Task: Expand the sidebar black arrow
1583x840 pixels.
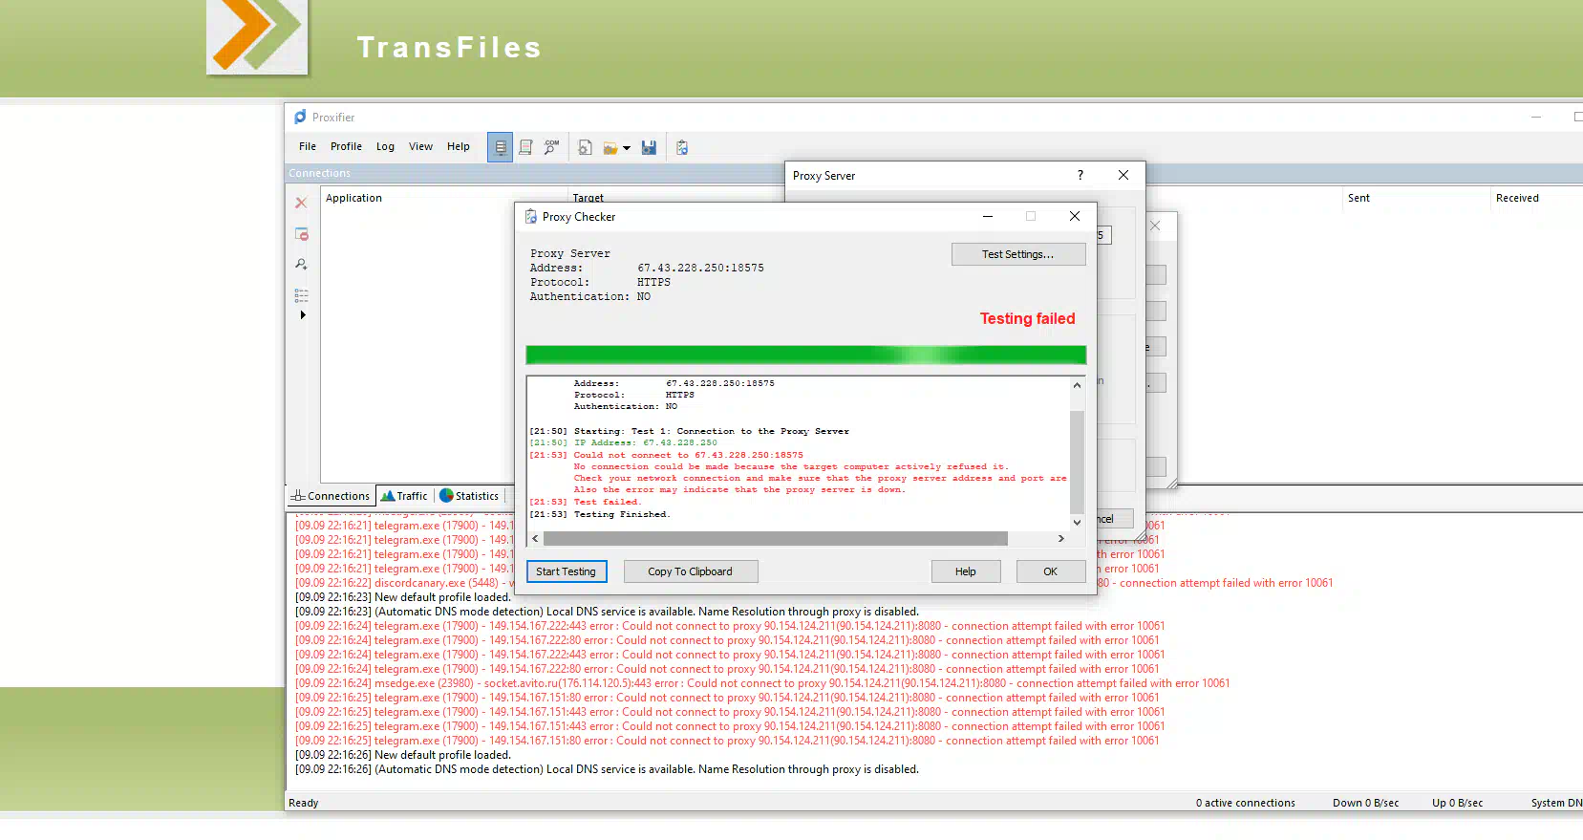Action: (303, 315)
